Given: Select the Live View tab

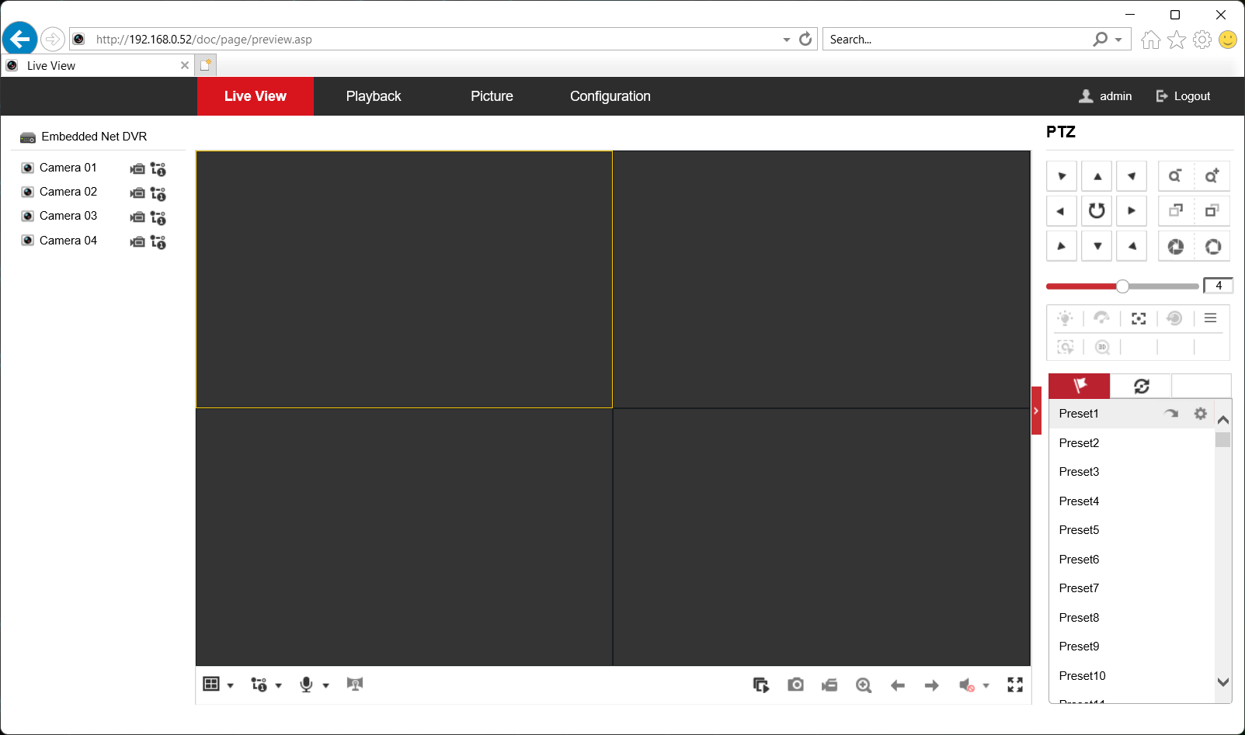Looking at the screenshot, I should click(x=256, y=96).
